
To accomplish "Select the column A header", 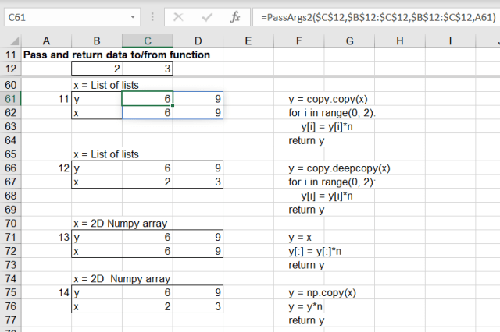I will click(46, 41).
